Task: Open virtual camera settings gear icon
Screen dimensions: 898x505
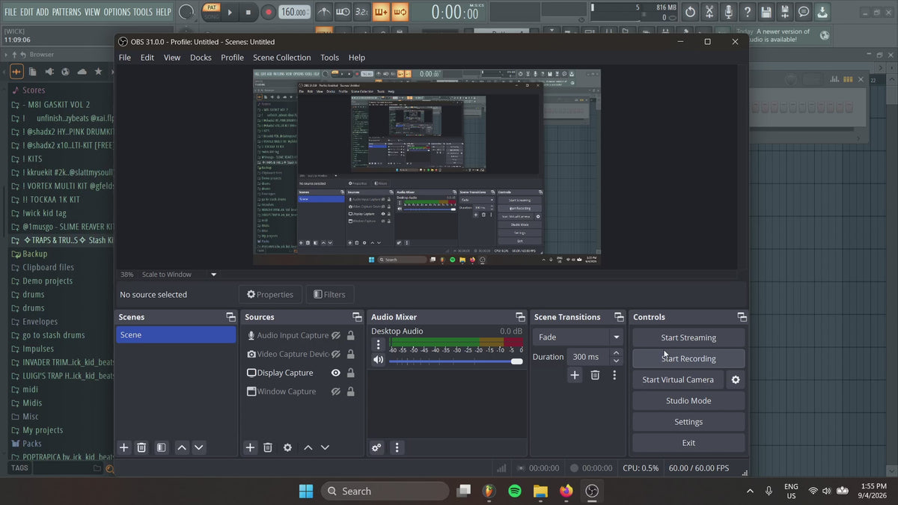Action: 736,379
